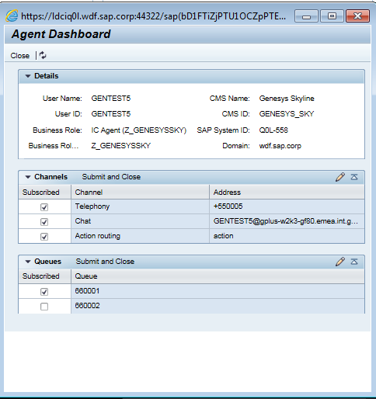The height and width of the screenshot is (399, 376).
Task: Collapse the Details section triangle
Action: tap(28, 76)
